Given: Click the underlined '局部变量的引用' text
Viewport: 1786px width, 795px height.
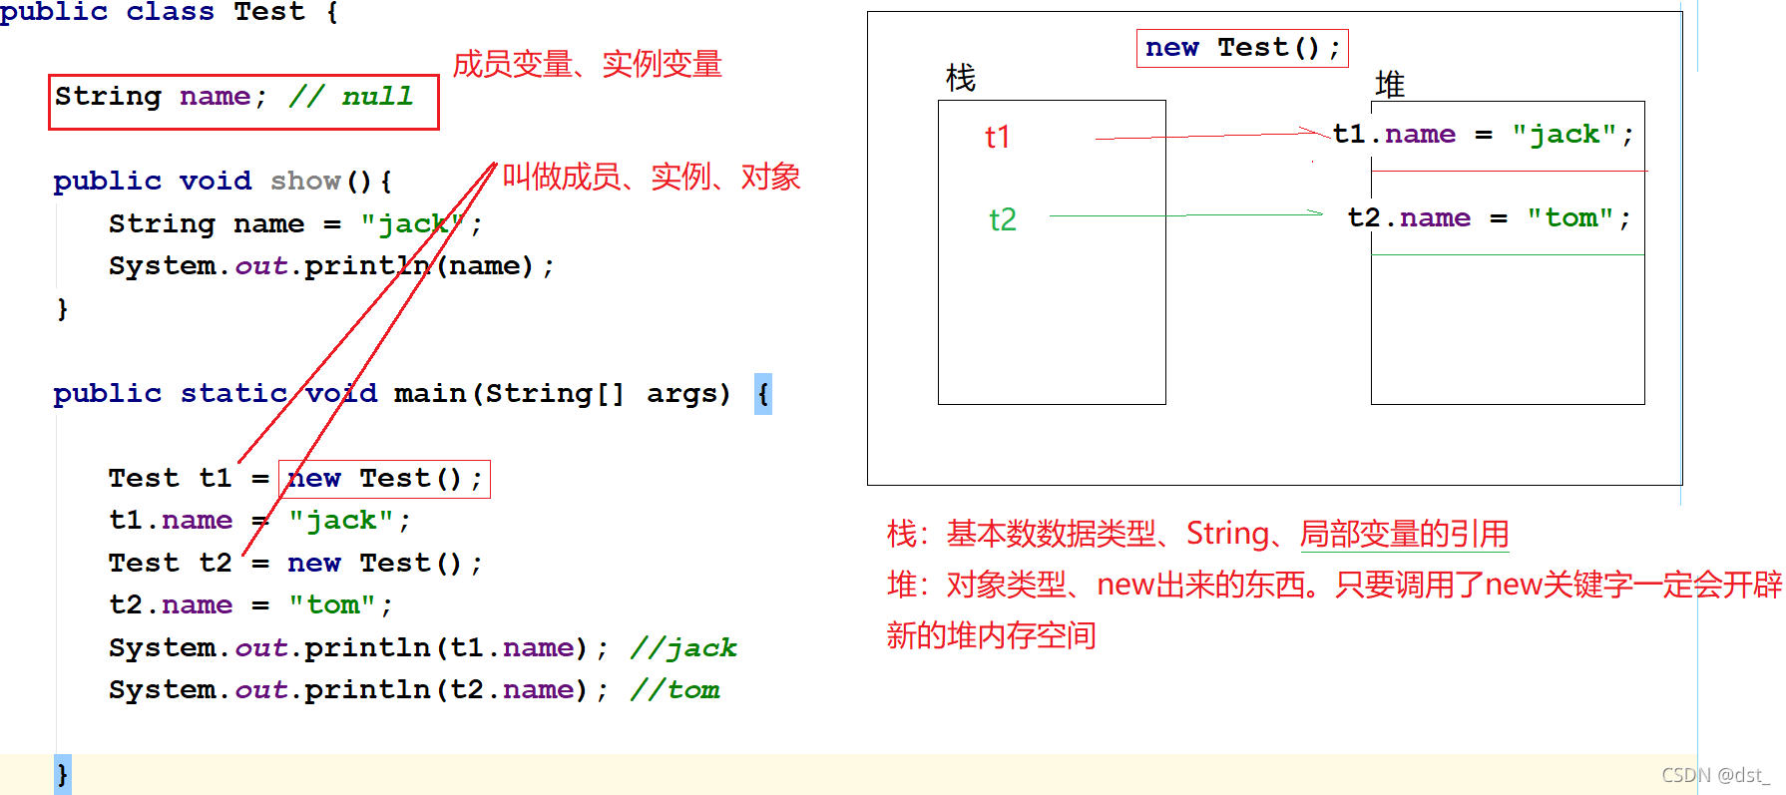Looking at the screenshot, I should pos(1404,534).
